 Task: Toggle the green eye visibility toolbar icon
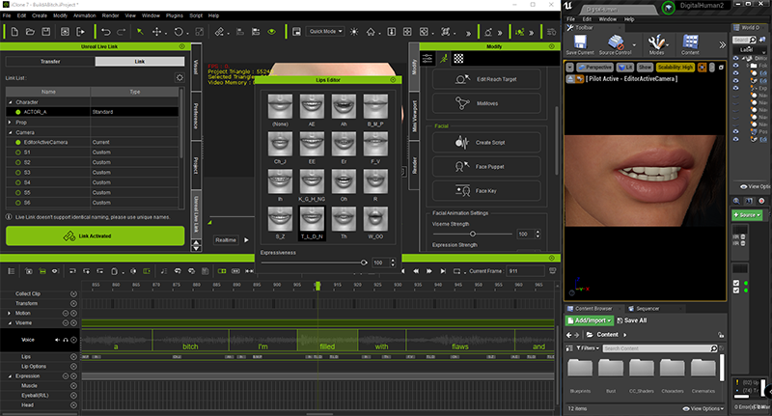click(271, 31)
